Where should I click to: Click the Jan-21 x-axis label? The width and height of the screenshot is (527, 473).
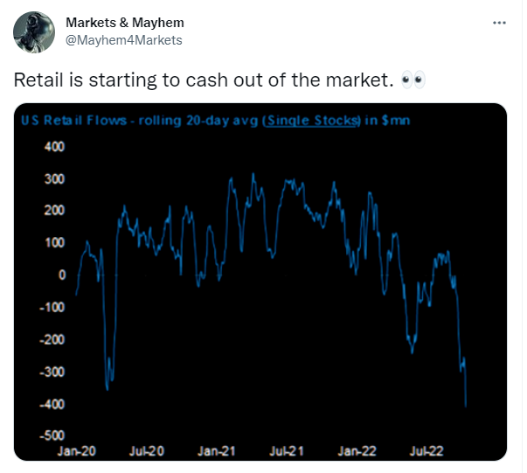(217, 451)
